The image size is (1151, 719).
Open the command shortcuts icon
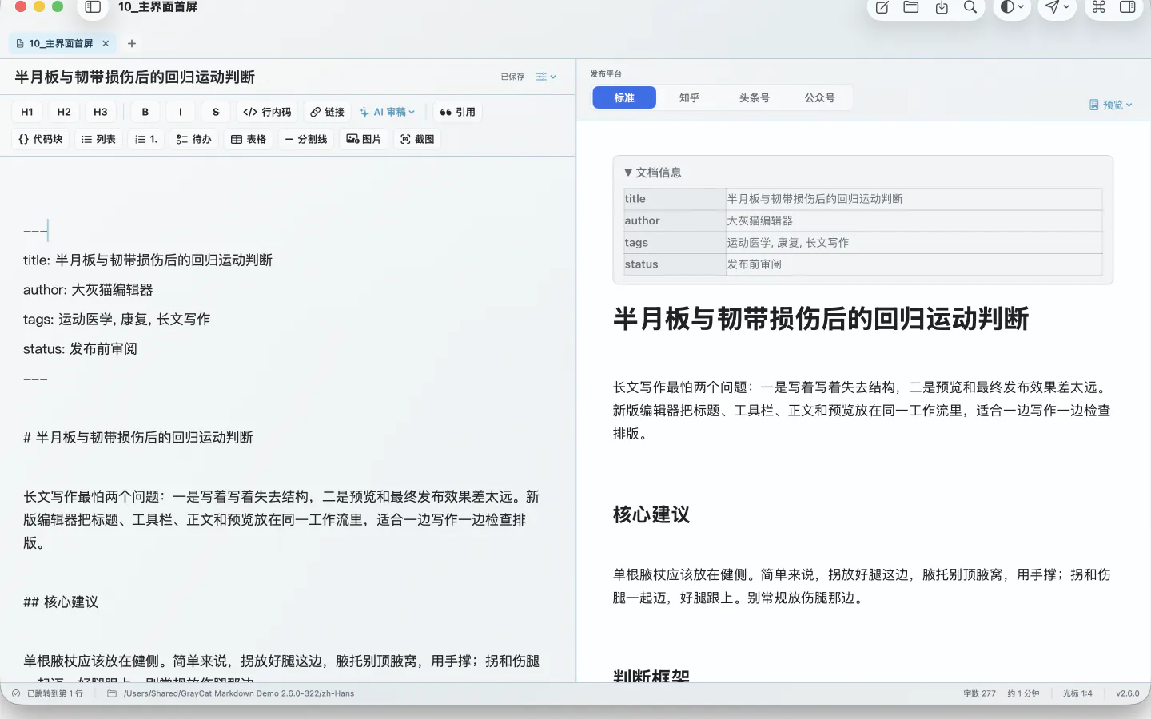click(1099, 7)
